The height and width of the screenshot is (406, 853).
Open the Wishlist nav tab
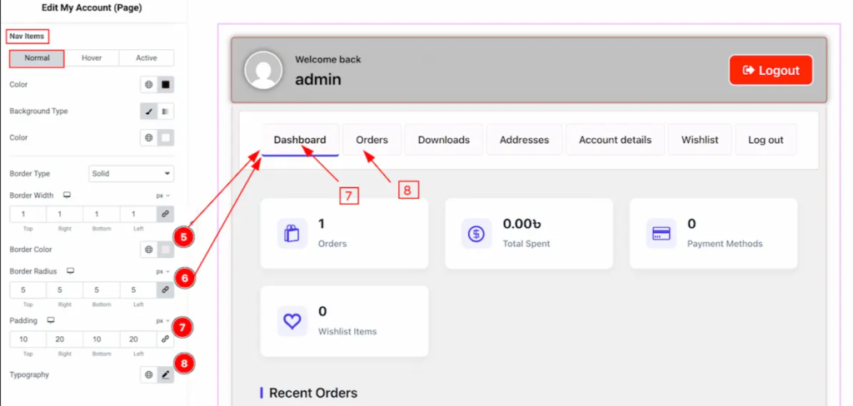[700, 140]
